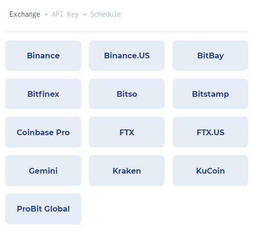
Task: Choose the Bitso exchange tile
Action: 126,94
